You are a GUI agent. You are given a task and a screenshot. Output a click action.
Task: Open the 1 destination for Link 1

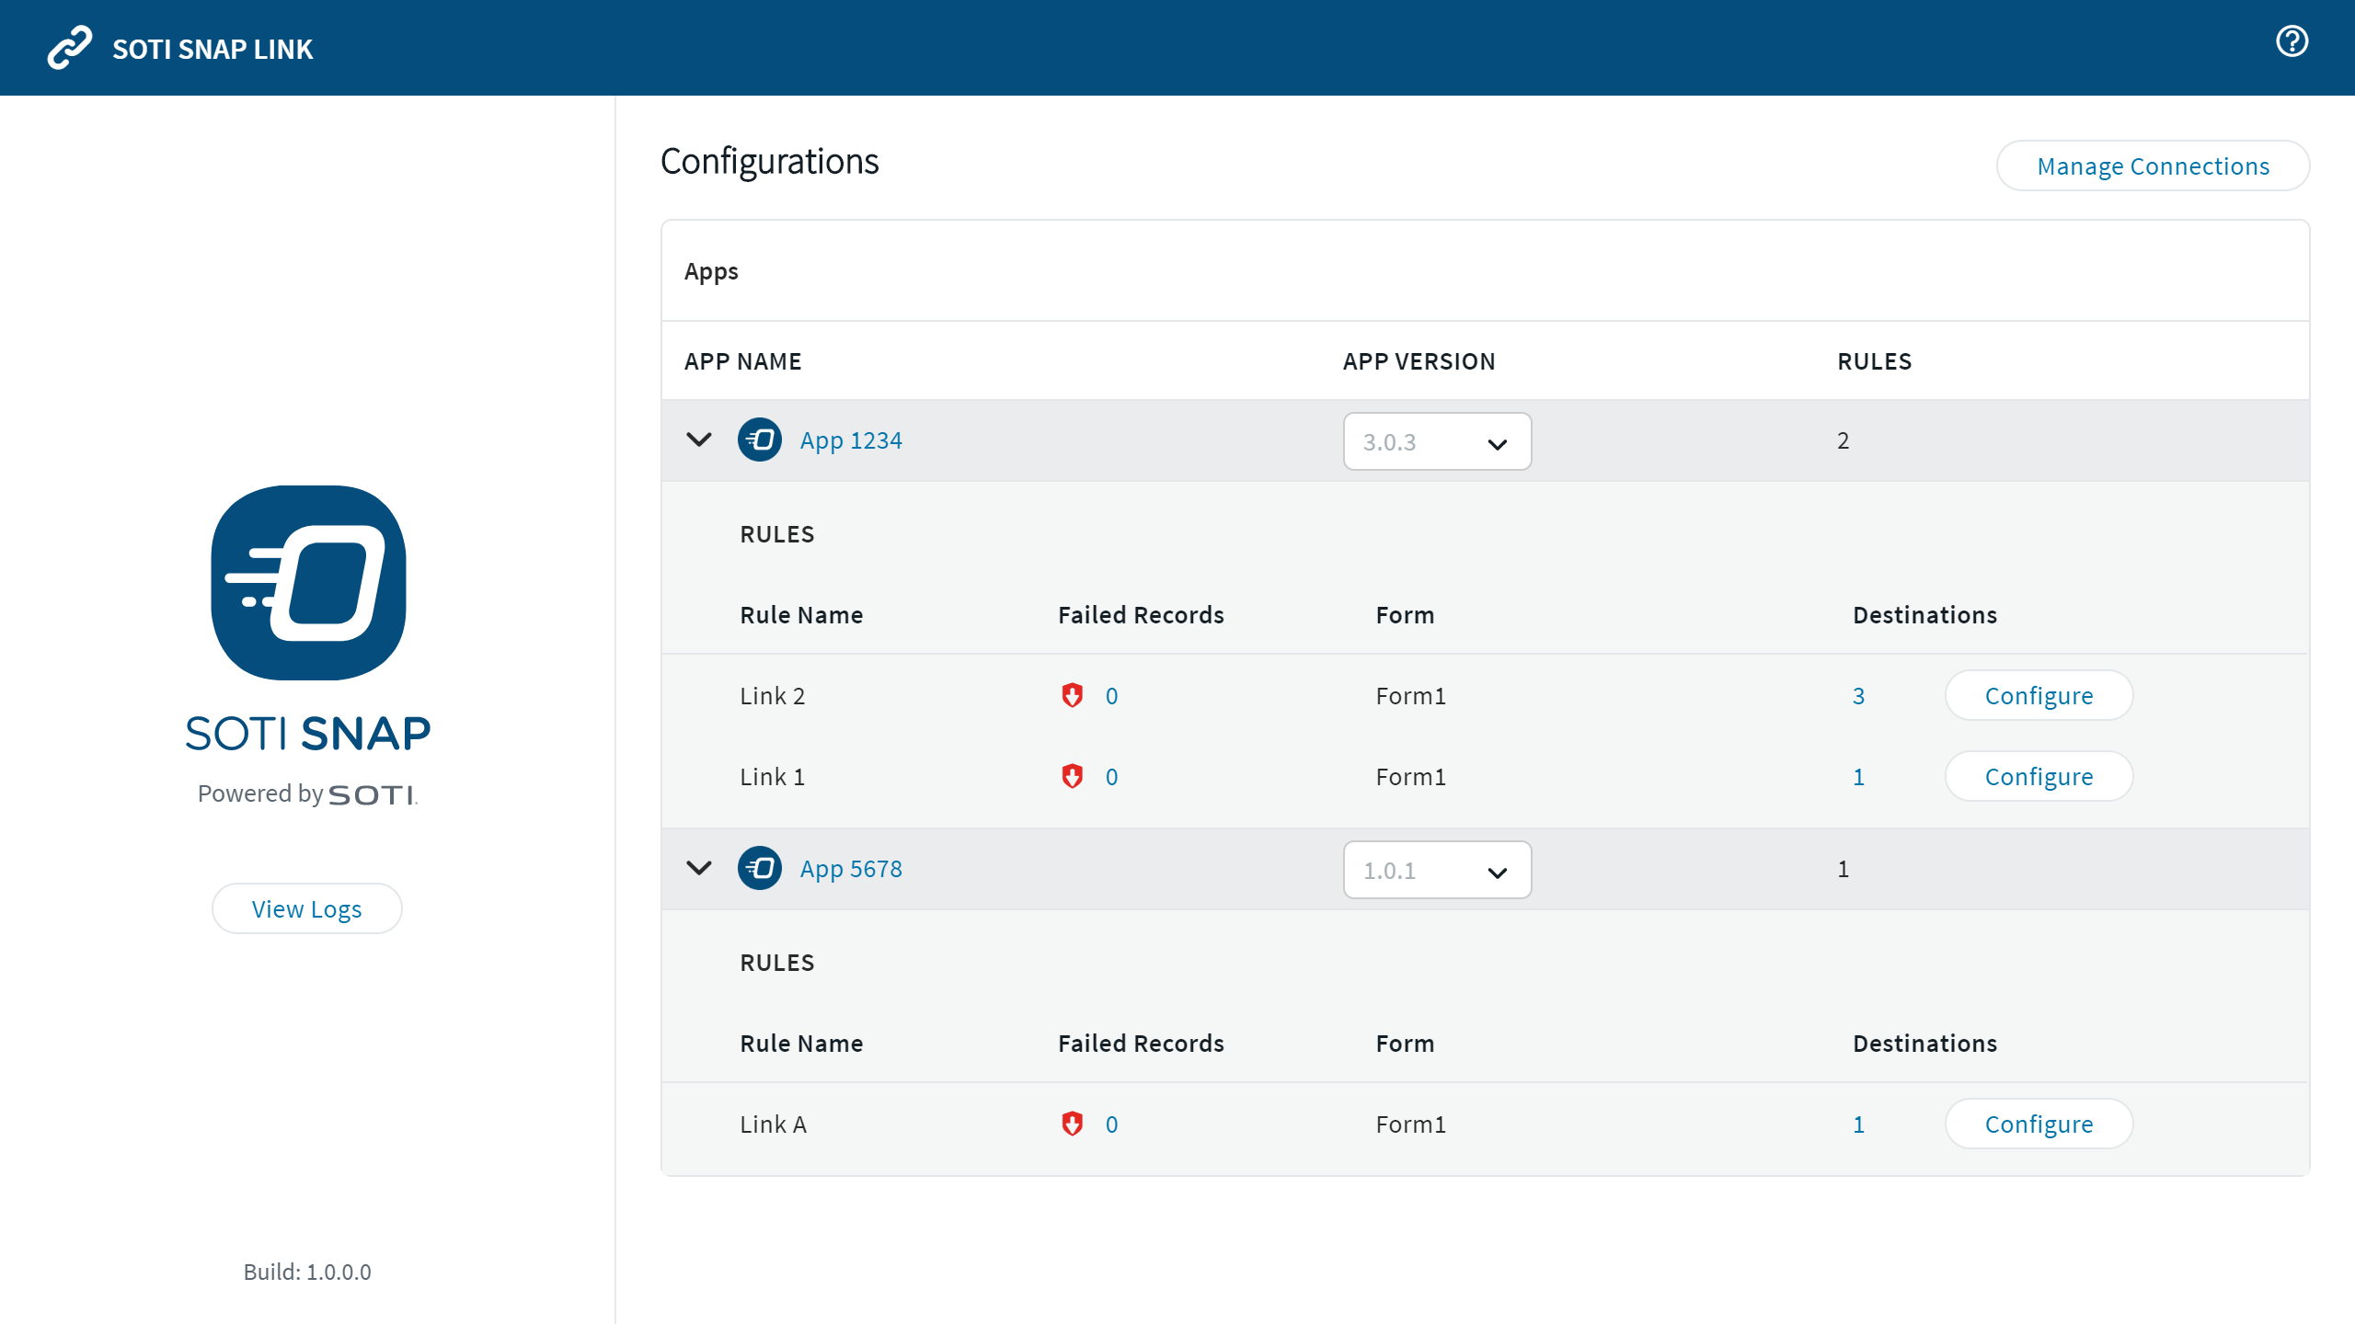(1858, 777)
